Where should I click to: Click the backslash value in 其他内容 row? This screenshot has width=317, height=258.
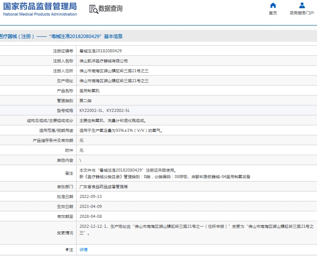click(x=80, y=160)
